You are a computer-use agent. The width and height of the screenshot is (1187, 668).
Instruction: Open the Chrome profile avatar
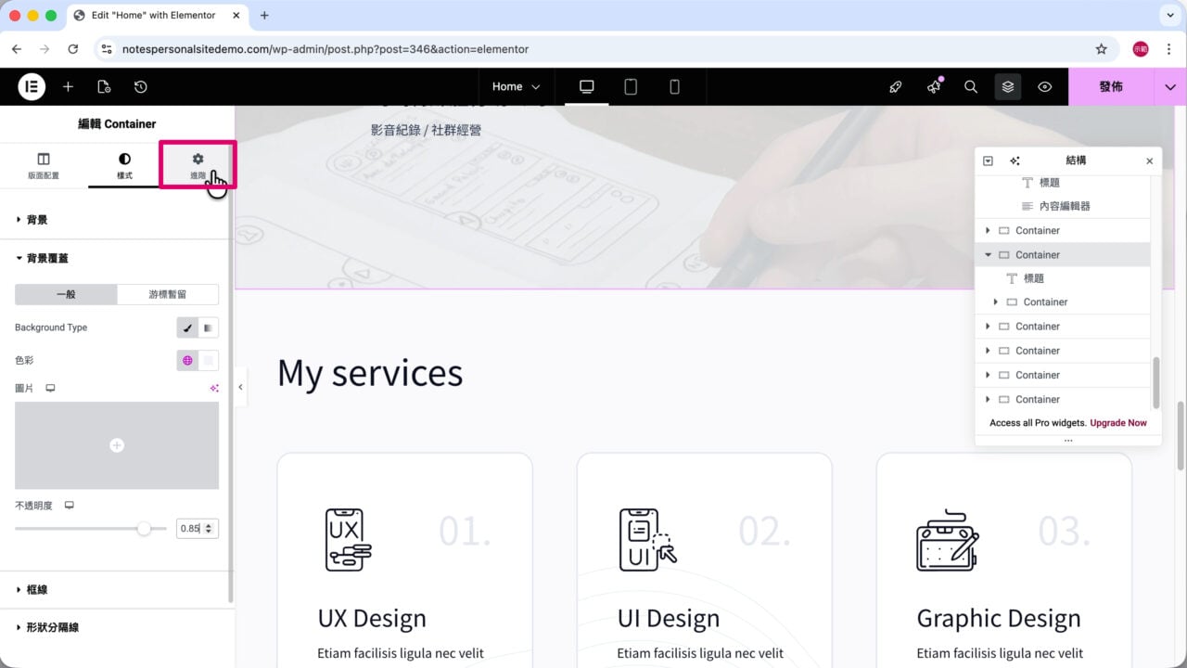[1141, 48]
